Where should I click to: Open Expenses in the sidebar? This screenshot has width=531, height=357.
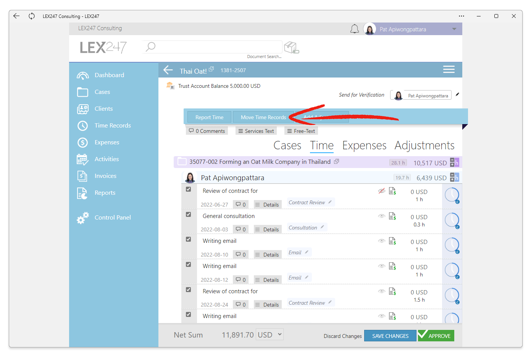[98, 142]
